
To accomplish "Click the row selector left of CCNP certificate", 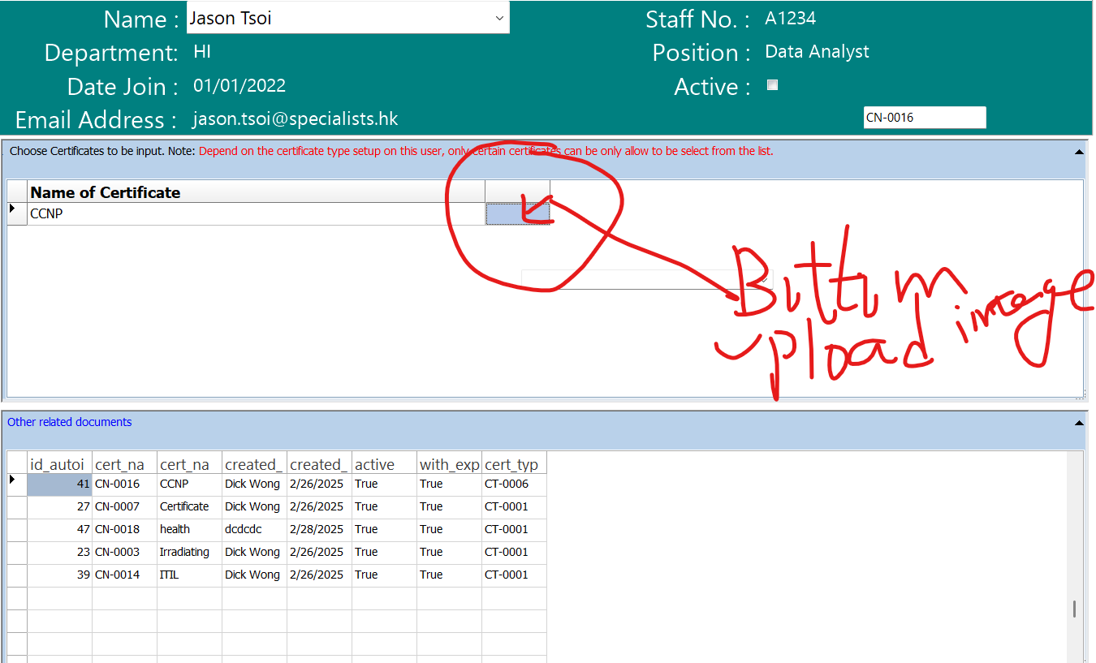I will [x=17, y=214].
